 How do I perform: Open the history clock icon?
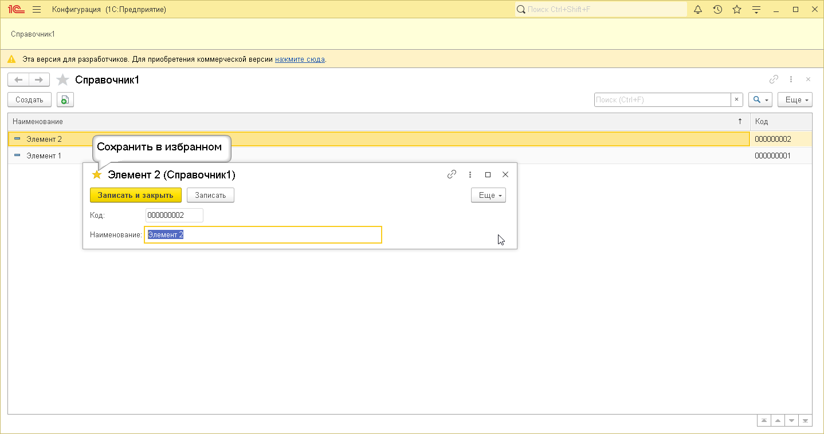[x=717, y=10]
